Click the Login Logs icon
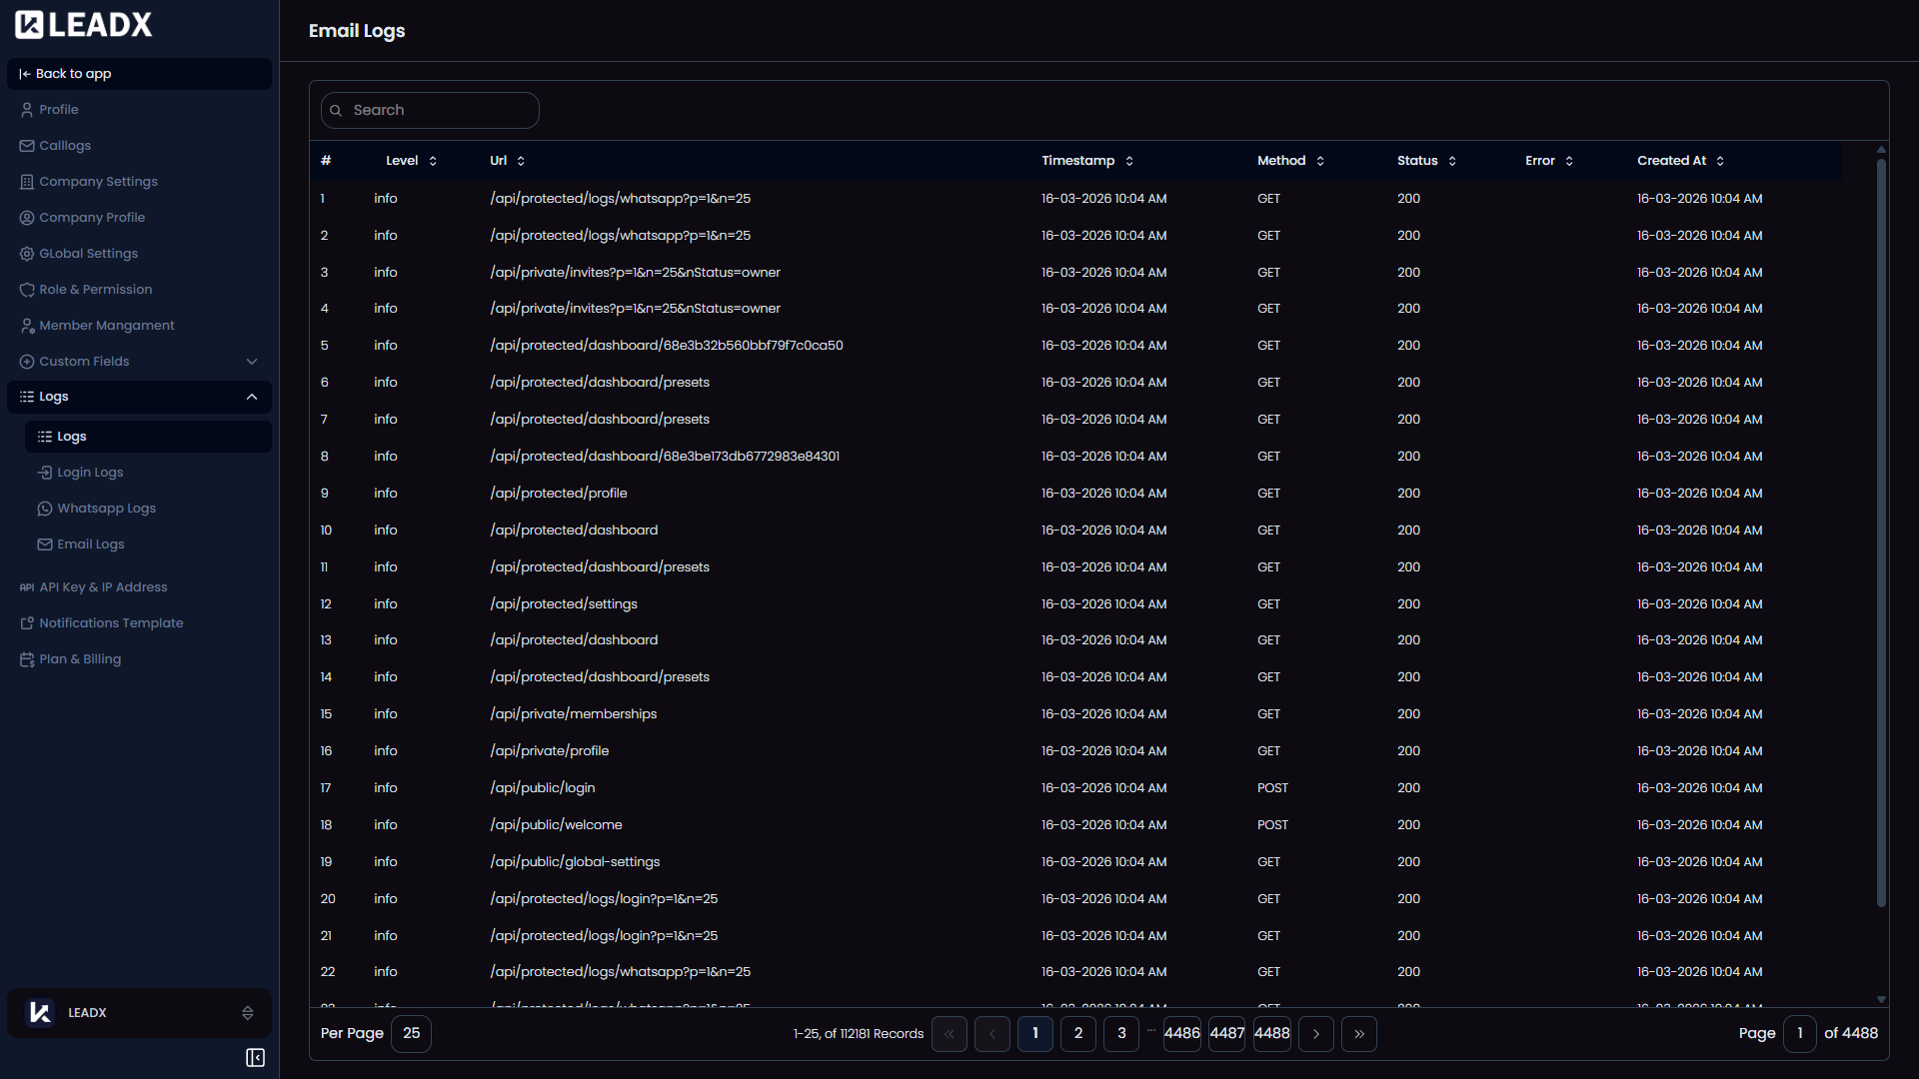The height and width of the screenshot is (1079, 1919). pyautogui.click(x=45, y=473)
